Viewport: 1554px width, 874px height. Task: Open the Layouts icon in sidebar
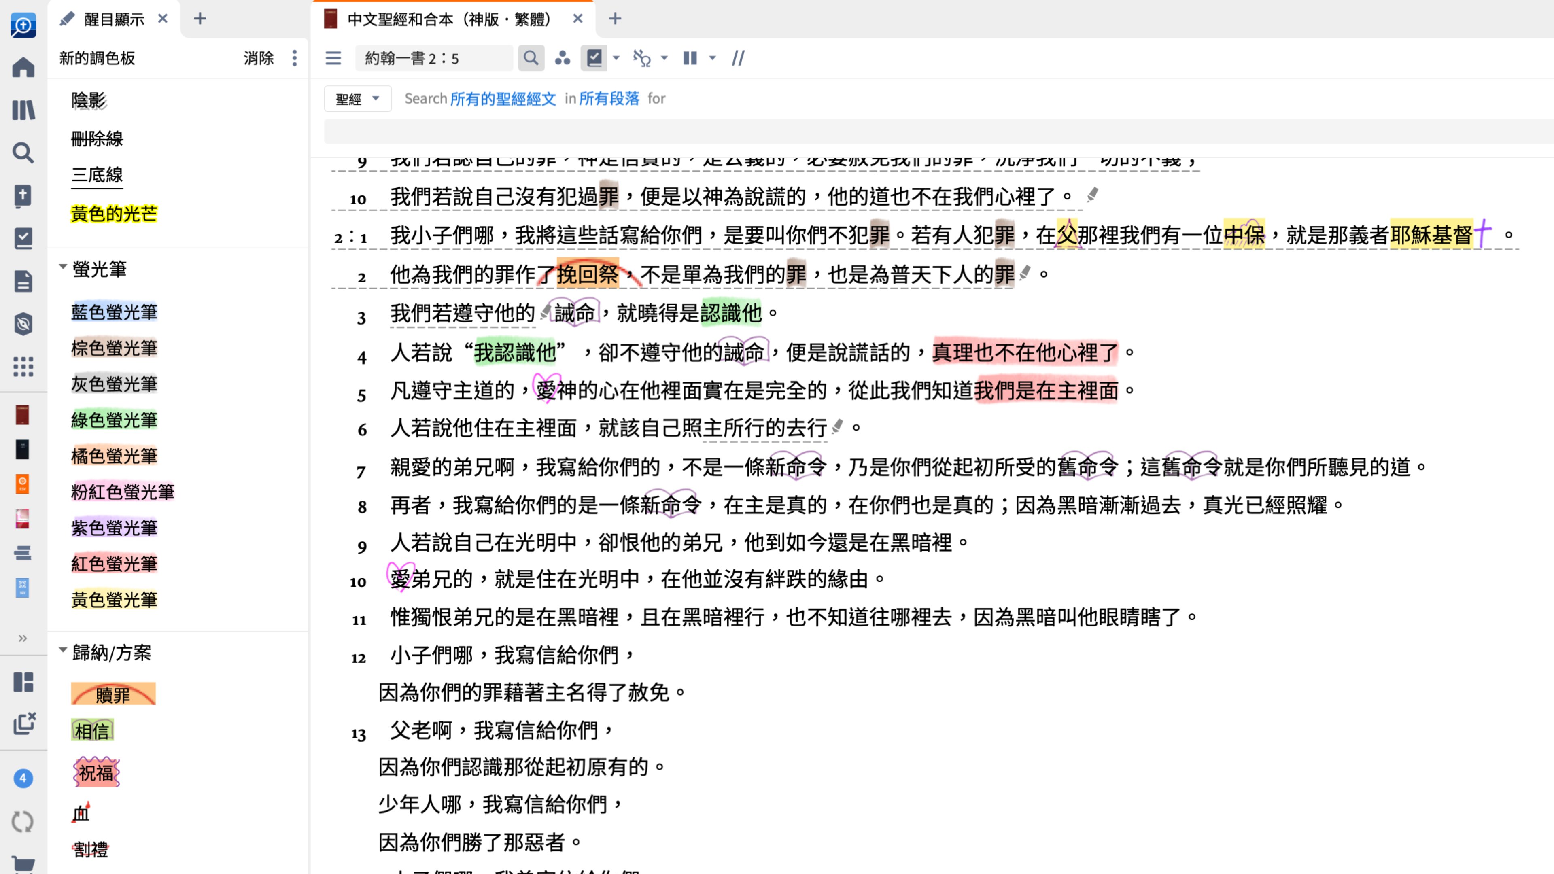point(23,682)
